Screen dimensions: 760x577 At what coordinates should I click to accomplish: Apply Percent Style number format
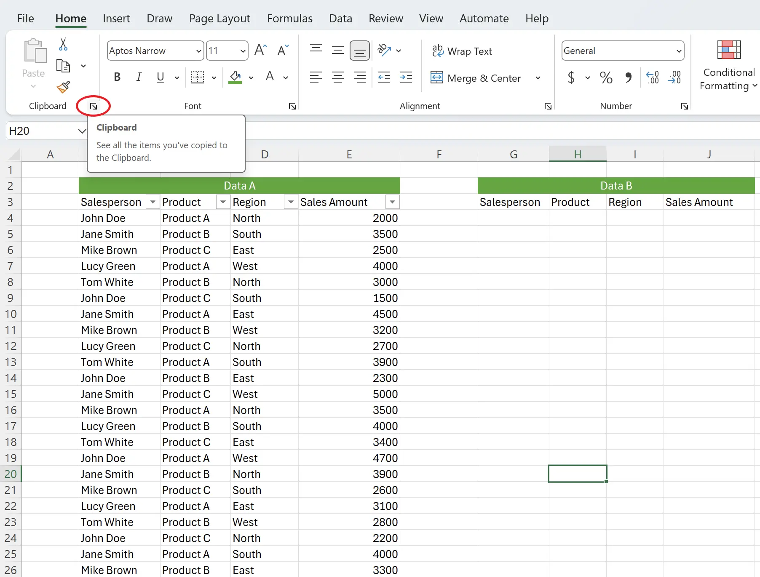[x=606, y=77]
